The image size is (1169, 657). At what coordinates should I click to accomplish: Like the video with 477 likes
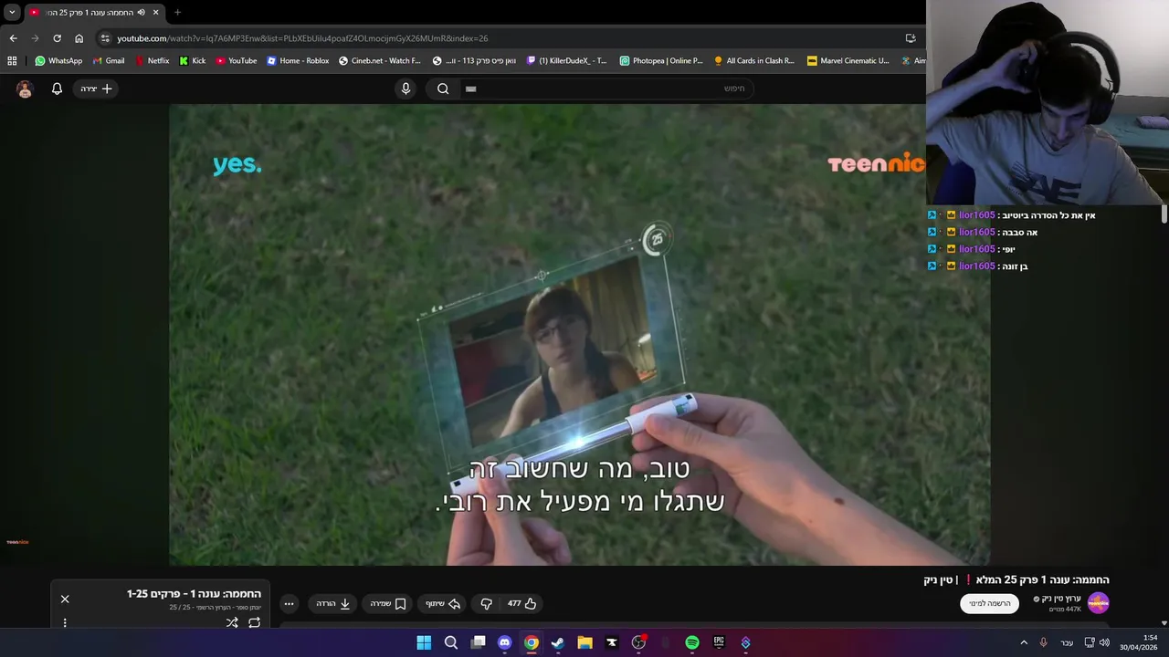tap(522, 603)
